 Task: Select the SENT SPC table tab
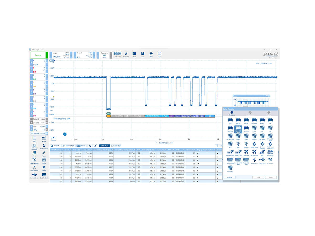(164, 143)
